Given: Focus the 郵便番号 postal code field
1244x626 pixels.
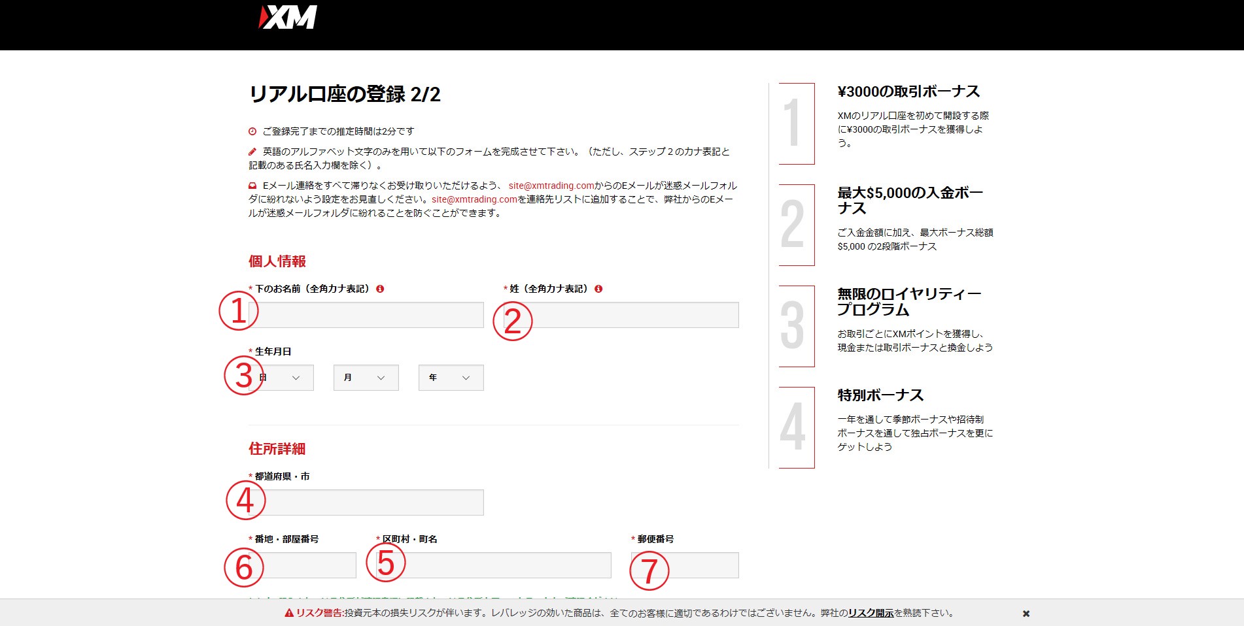Looking at the screenshot, I should [x=685, y=565].
